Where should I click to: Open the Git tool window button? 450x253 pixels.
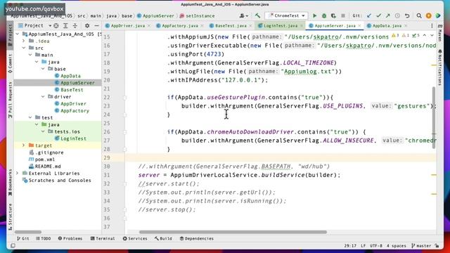tap(23, 238)
